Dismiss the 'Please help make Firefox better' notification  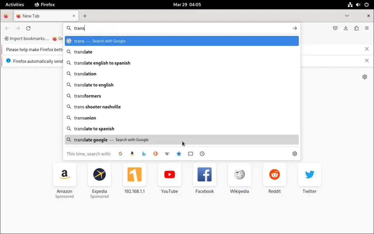[367, 49]
